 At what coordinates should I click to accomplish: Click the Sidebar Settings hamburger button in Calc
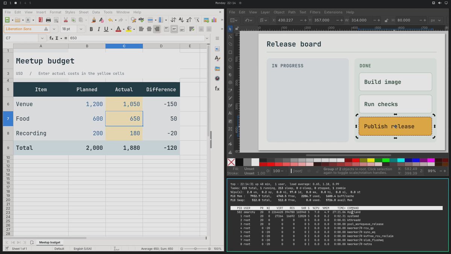[217, 38]
